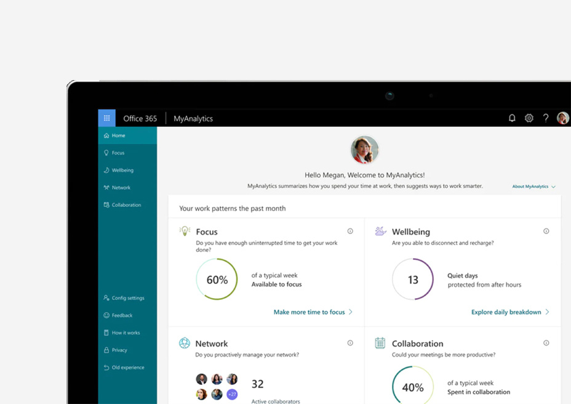Open the account profile picture in header
This screenshot has width=571, height=404.
point(562,118)
